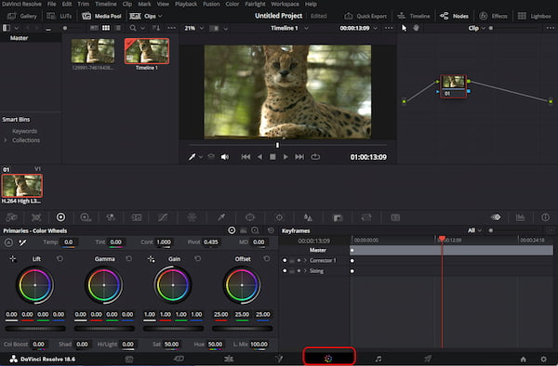Viewport: 558px width, 366px height.
Task: Open the Blur palette
Action: point(308,217)
